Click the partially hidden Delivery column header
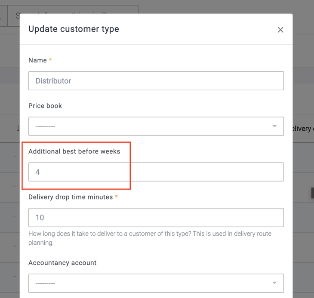The height and width of the screenshot is (298, 314). coord(303,129)
